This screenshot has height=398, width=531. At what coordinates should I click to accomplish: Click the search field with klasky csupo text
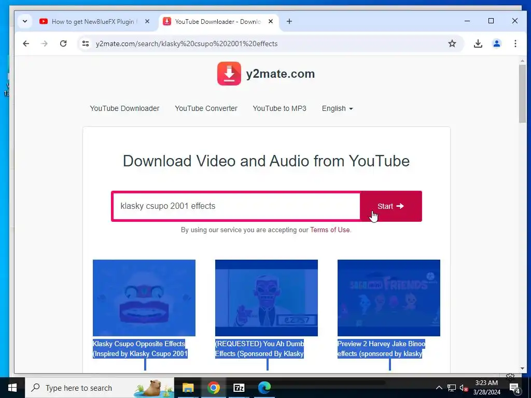[x=236, y=206]
